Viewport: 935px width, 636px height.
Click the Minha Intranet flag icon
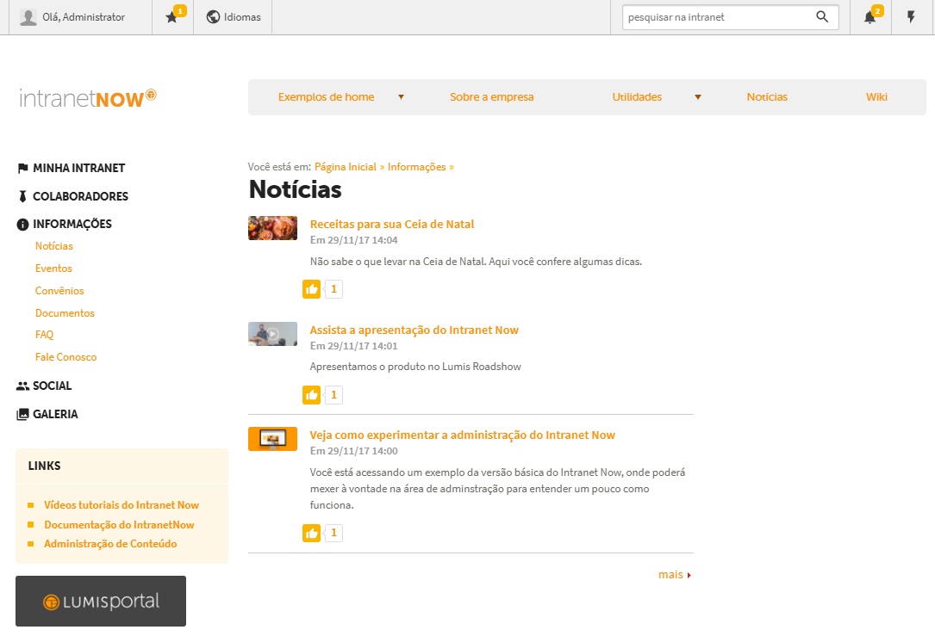[x=22, y=169]
